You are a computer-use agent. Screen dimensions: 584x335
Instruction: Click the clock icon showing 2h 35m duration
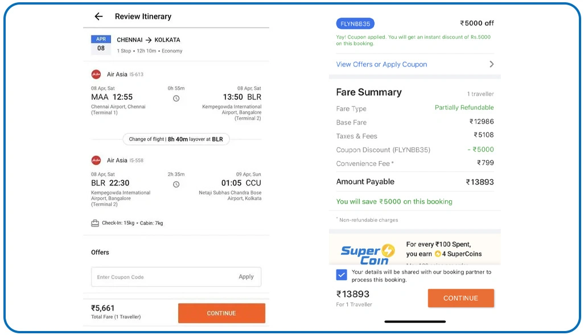click(x=176, y=184)
